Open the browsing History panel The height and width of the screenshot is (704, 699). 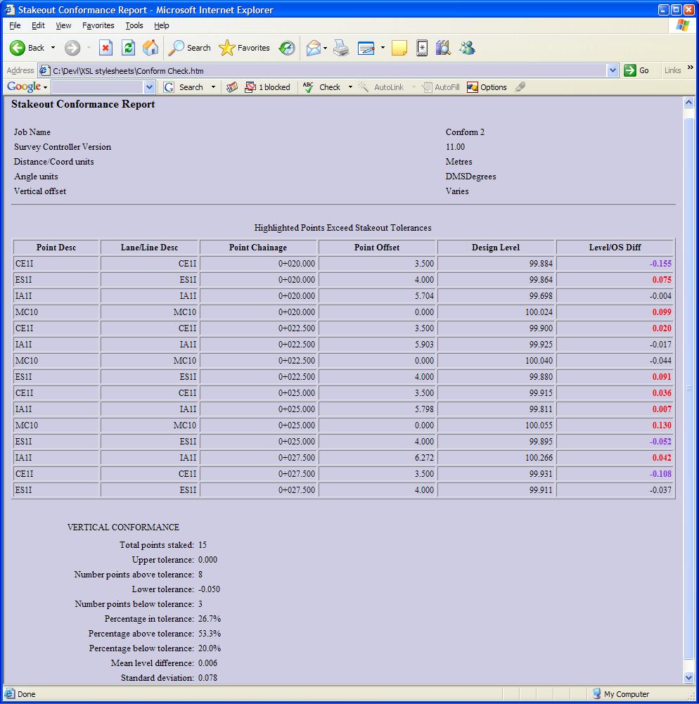(x=287, y=48)
